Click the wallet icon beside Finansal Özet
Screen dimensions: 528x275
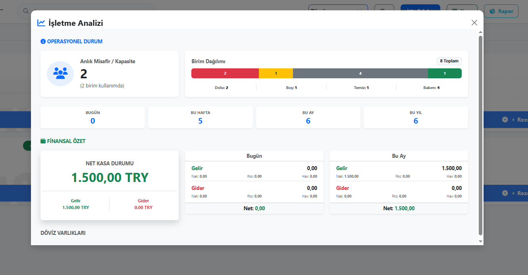pyautogui.click(x=43, y=141)
